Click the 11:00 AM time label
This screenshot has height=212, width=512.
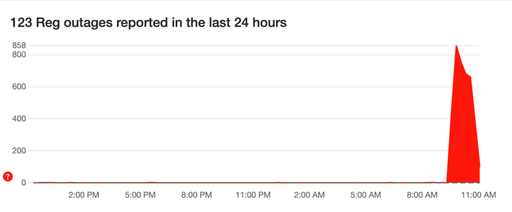pos(478,195)
